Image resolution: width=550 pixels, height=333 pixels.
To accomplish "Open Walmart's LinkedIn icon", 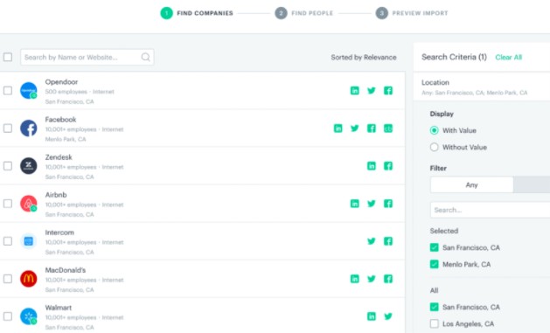I will click(x=372, y=316).
